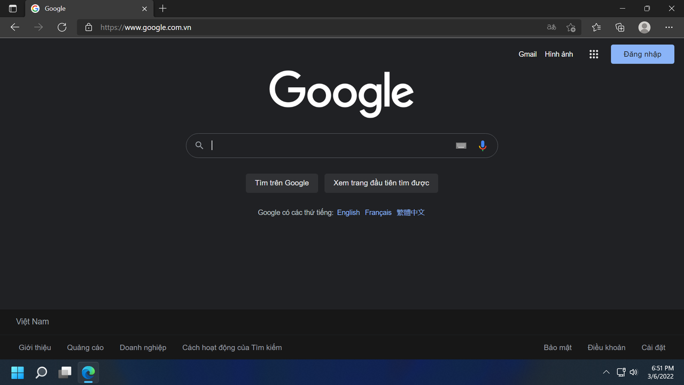This screenshot has height=385, width=684.
Task: Expand vertical tabs with the tab actions menu
Action: (x=12, y=9)
